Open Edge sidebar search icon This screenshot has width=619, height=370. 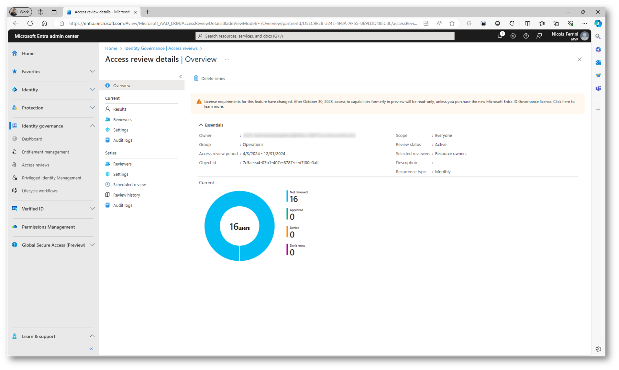pos(598,37)
